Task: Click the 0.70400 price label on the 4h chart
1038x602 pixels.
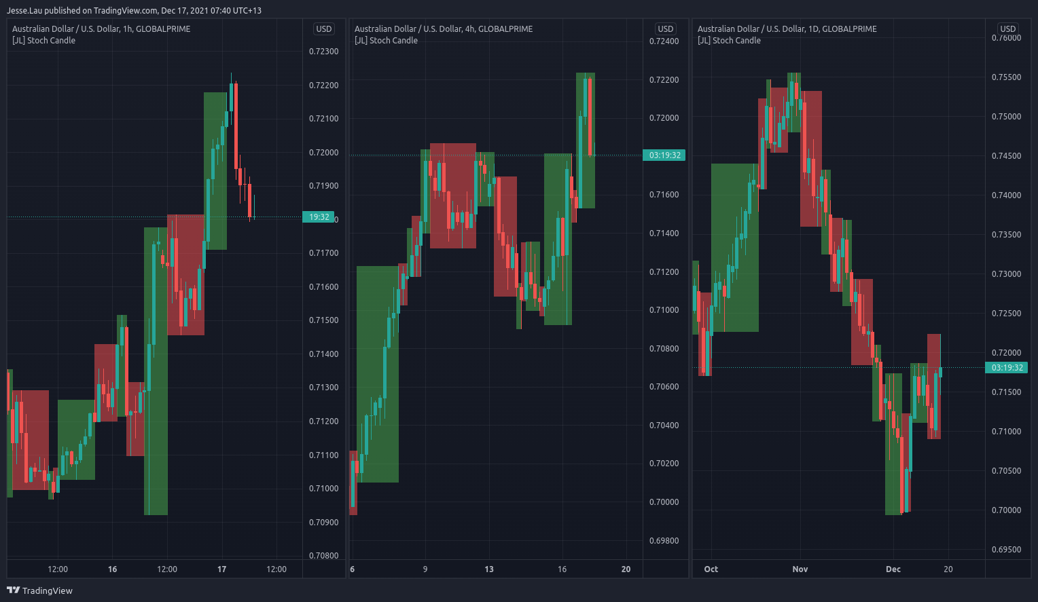Action: tap(664, 426)
